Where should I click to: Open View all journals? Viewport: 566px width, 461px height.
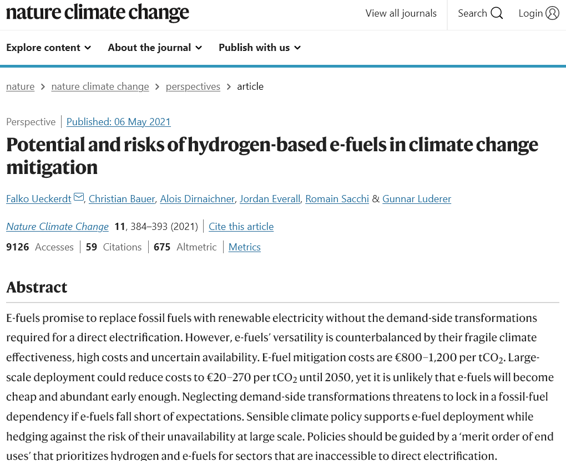401,13
